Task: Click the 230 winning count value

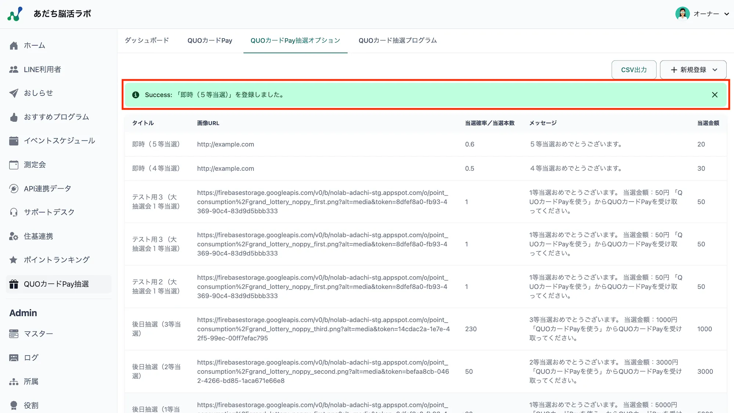Action: (x=471, y=329)
